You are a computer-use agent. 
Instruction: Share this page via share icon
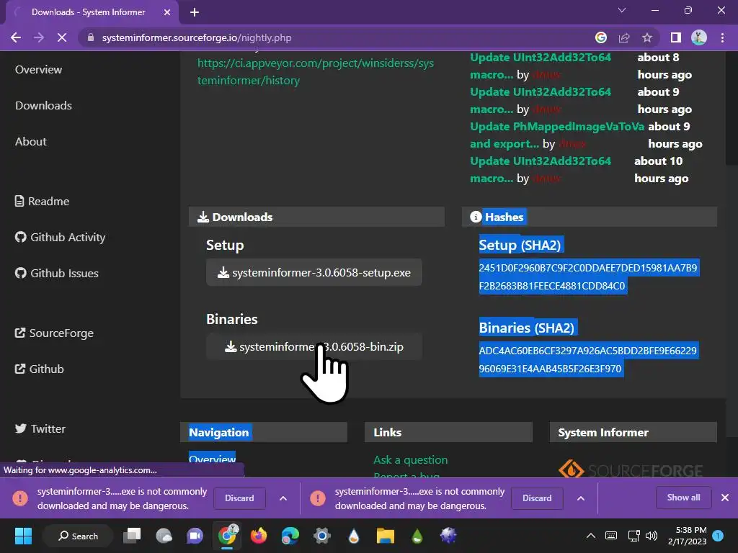click(624, 37)
